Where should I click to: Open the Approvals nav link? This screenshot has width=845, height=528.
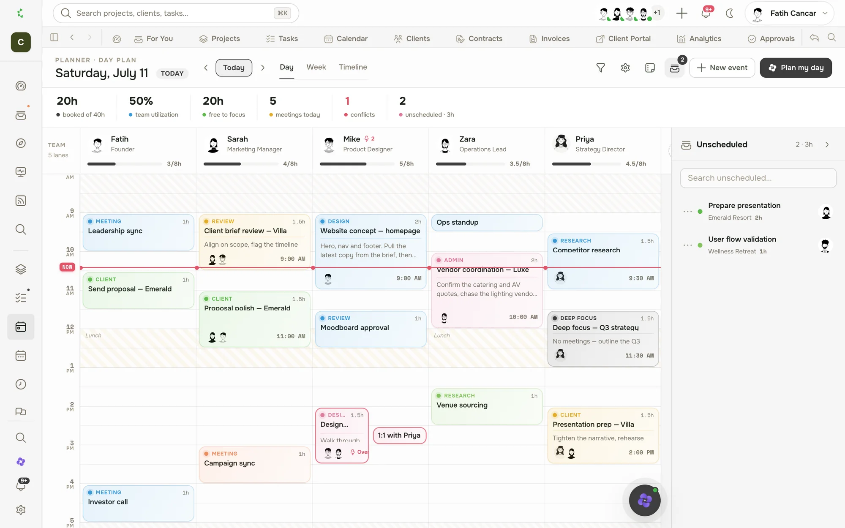tap(771, 39)
